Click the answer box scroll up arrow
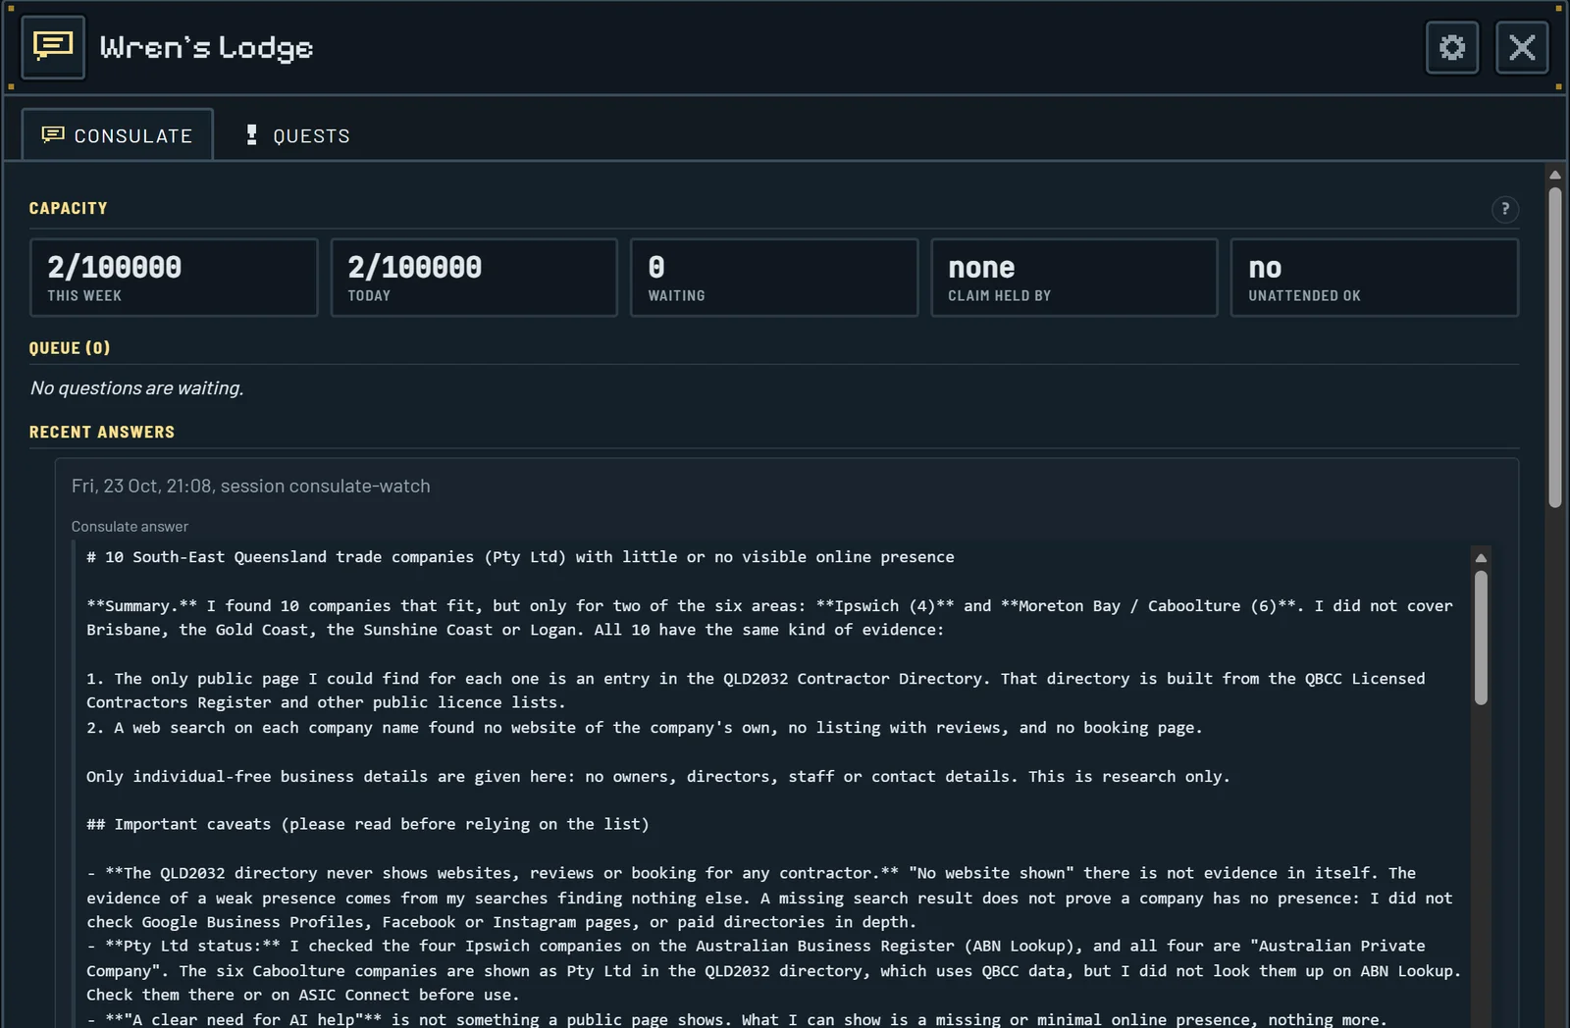 coord(1481,558)
